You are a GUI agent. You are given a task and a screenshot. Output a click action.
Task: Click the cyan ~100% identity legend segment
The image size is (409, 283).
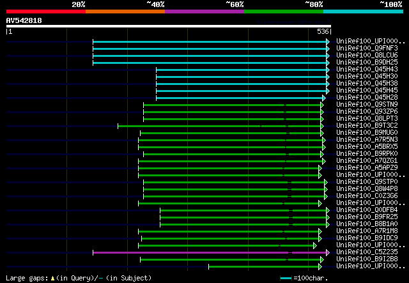pyautogui.click(x=364, y=11)
